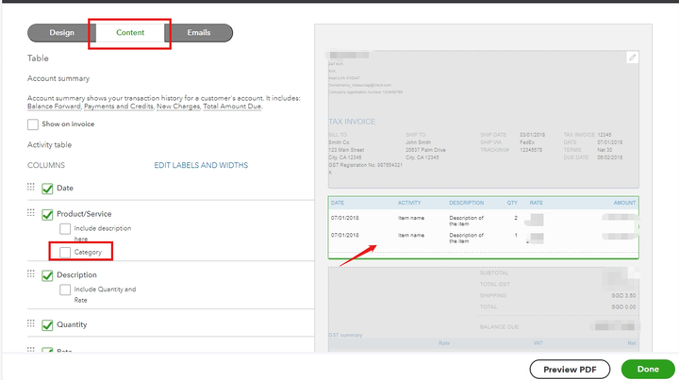The image size is (679, 380).
Task: Tick Include description here checkbox
Action: 65,228
